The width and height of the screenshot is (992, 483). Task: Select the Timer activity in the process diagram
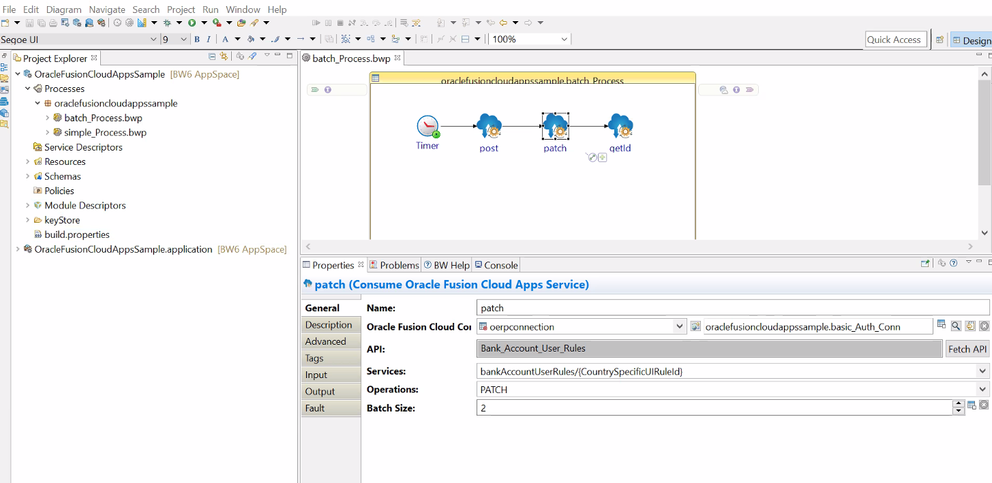[x=427, y=125]
